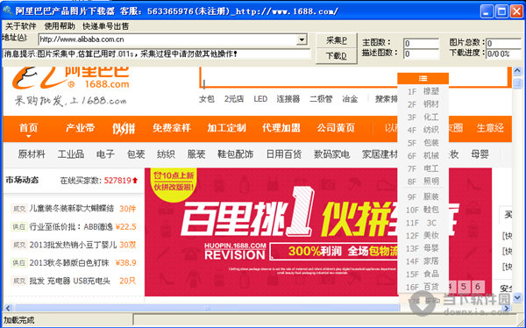Jump to floor 2F 钢材

point(423,104)
